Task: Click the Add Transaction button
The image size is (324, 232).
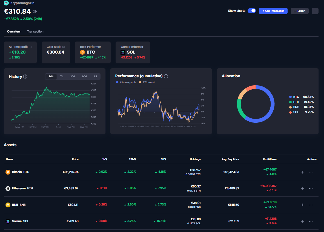Action: tap(273, 11)
